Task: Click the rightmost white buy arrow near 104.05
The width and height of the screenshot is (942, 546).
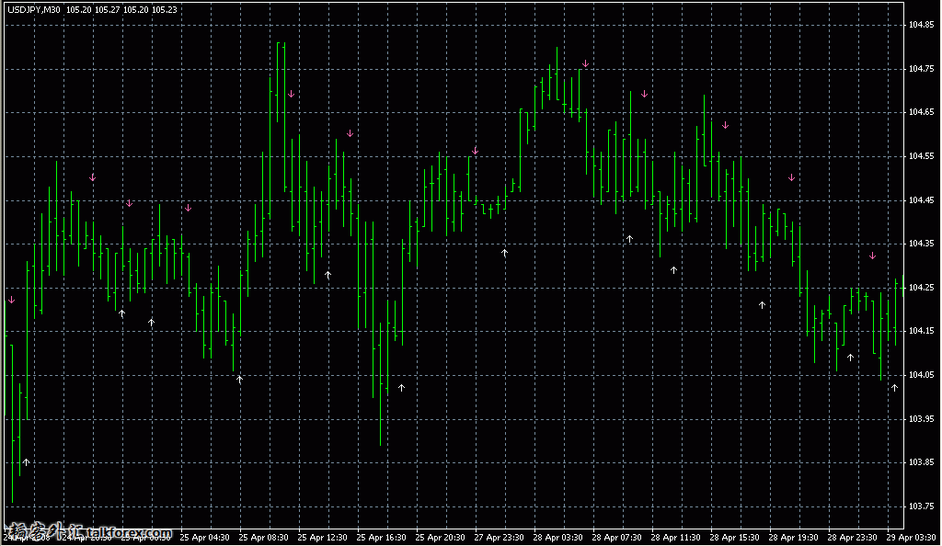Action: [x=894, y=388]
